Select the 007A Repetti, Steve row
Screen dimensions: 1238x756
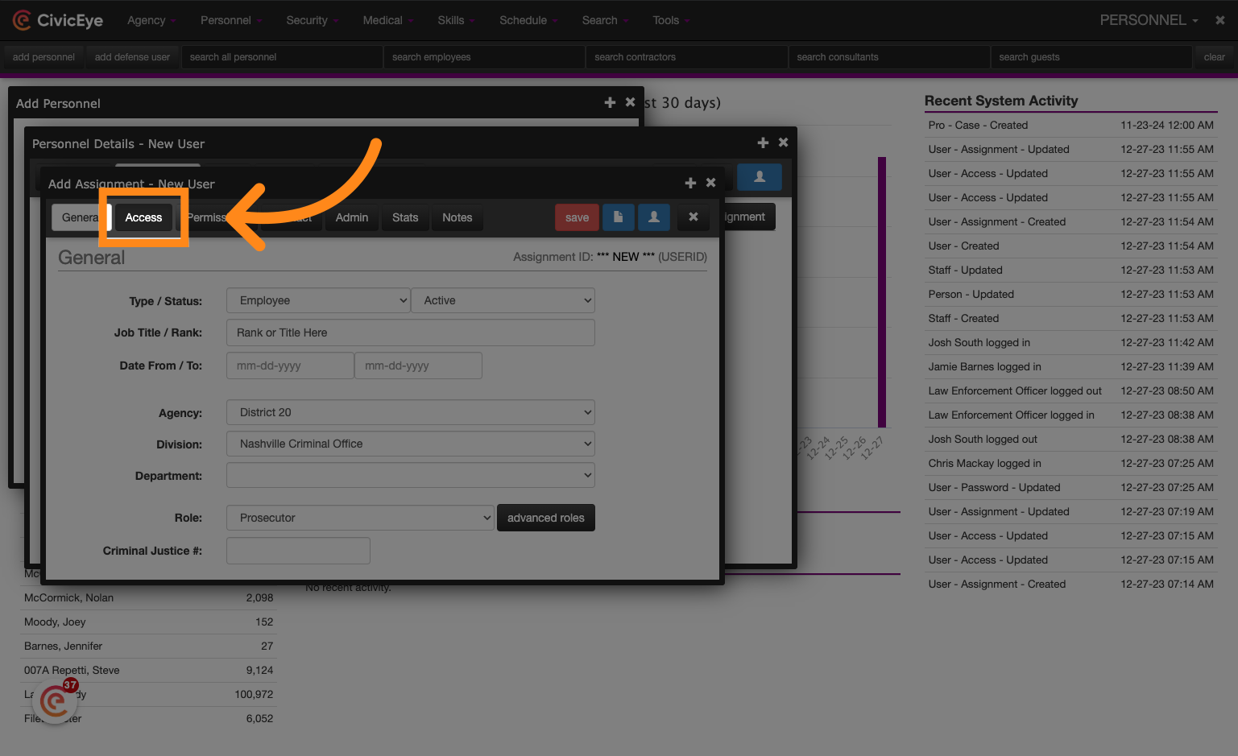coord(148,670)
